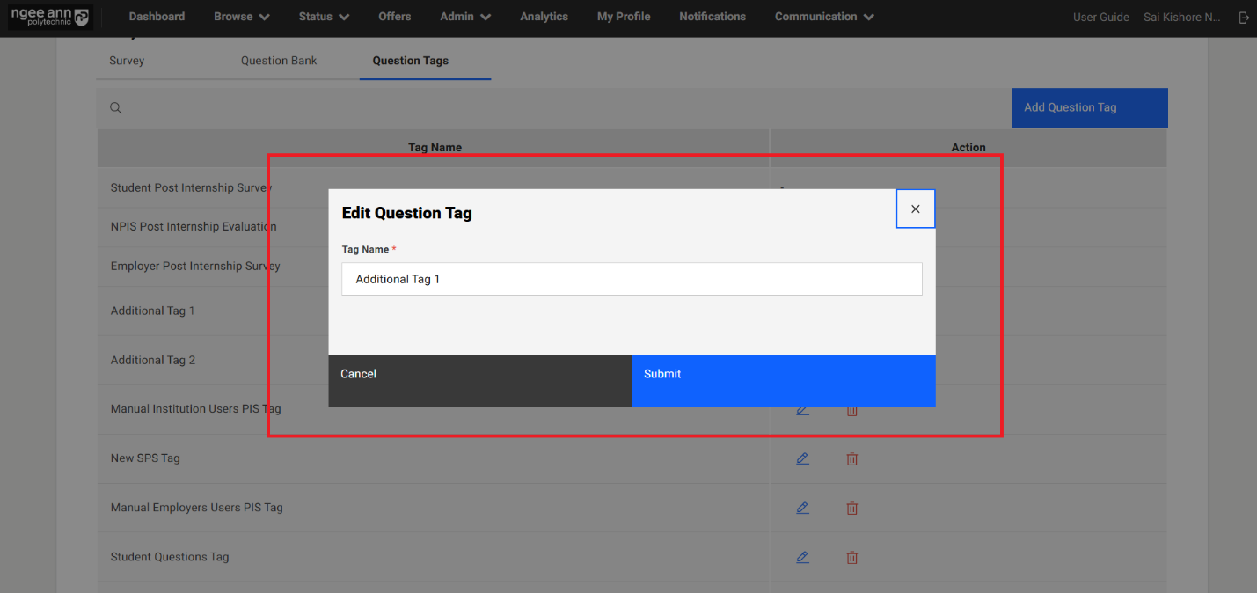This screenshot has width=1257, height=593.
Task: Close the Edit Question Tag dialog
Action: 915,209
